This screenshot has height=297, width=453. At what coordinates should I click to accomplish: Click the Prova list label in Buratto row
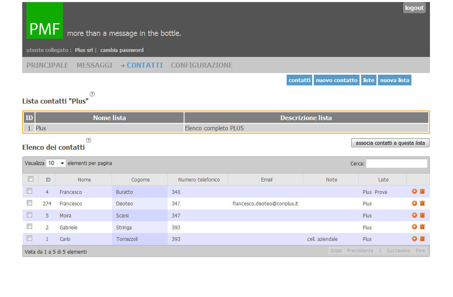pyautogui.click(x=381, y=192)
